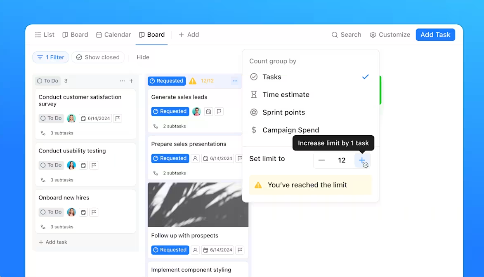Expand subtasks of Generate sales leads

pyautogui.click(x=170, y=126)
